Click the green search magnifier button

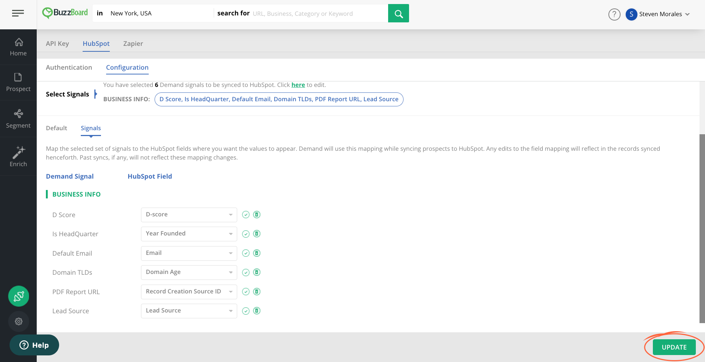click(398, 14)
